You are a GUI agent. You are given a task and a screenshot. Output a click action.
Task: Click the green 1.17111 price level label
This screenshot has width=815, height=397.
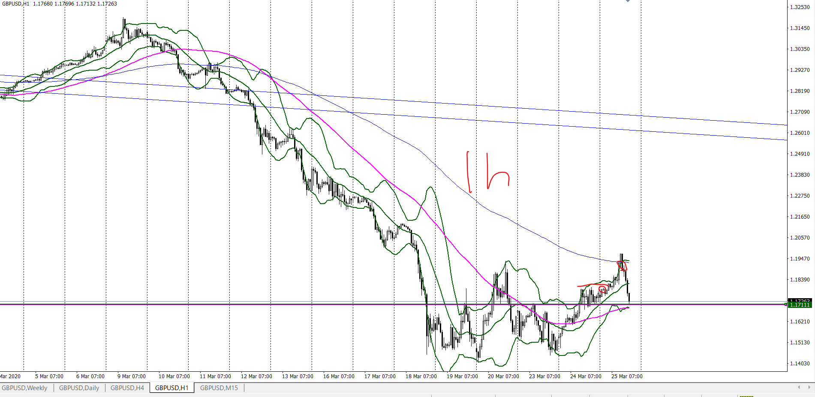(x=800, y=305)
